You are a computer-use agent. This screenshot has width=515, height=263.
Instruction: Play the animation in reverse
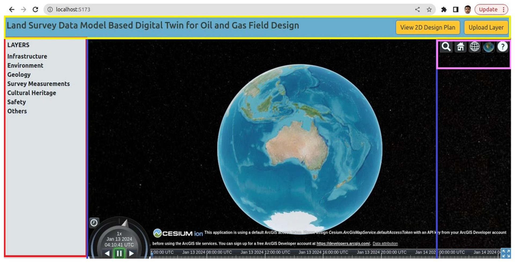click(107, 253)
